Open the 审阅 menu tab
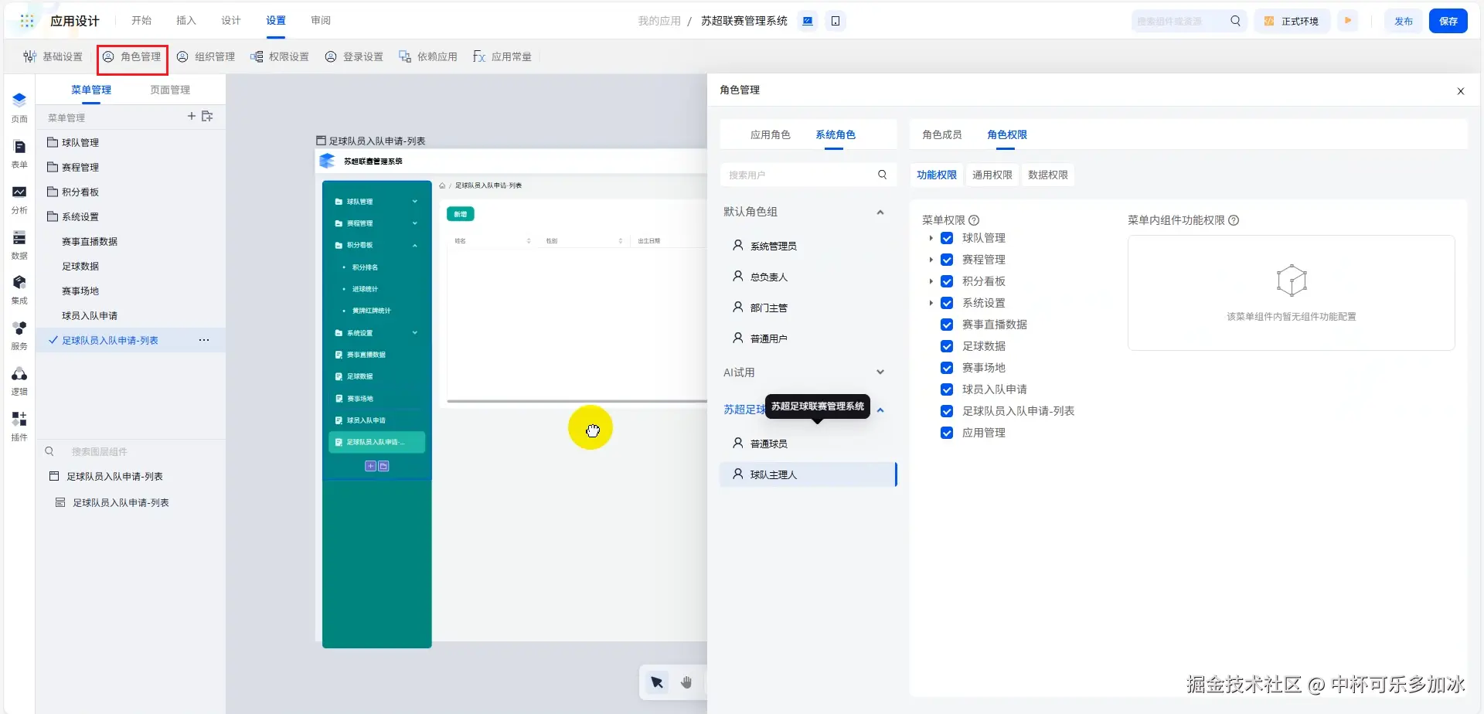Viewport: 1484px width, 714px height. (x=321, y=21)
